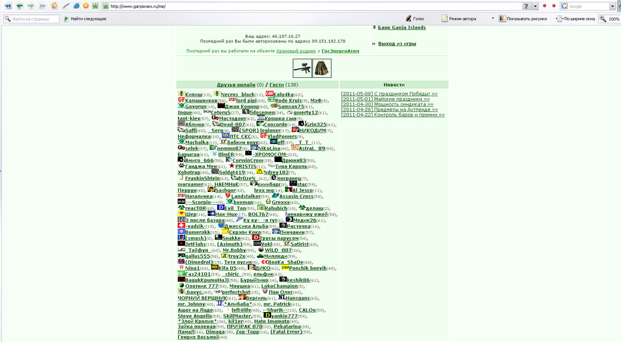Click the Голос voice button
621x342 pixels.
415,19
